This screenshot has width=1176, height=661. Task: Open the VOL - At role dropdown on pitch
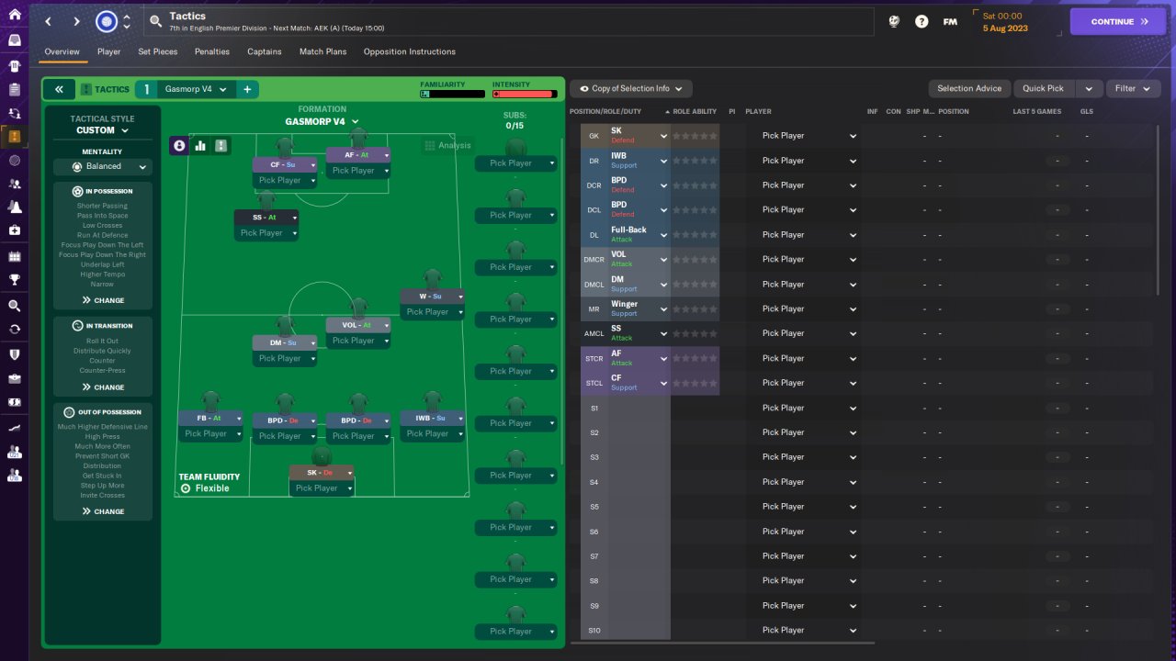pos(358,325)
